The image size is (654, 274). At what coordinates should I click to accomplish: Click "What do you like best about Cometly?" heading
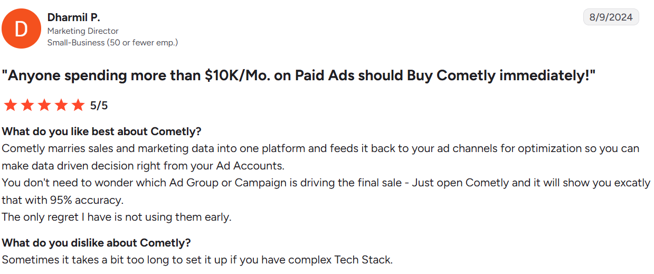(x=102, y=131)
